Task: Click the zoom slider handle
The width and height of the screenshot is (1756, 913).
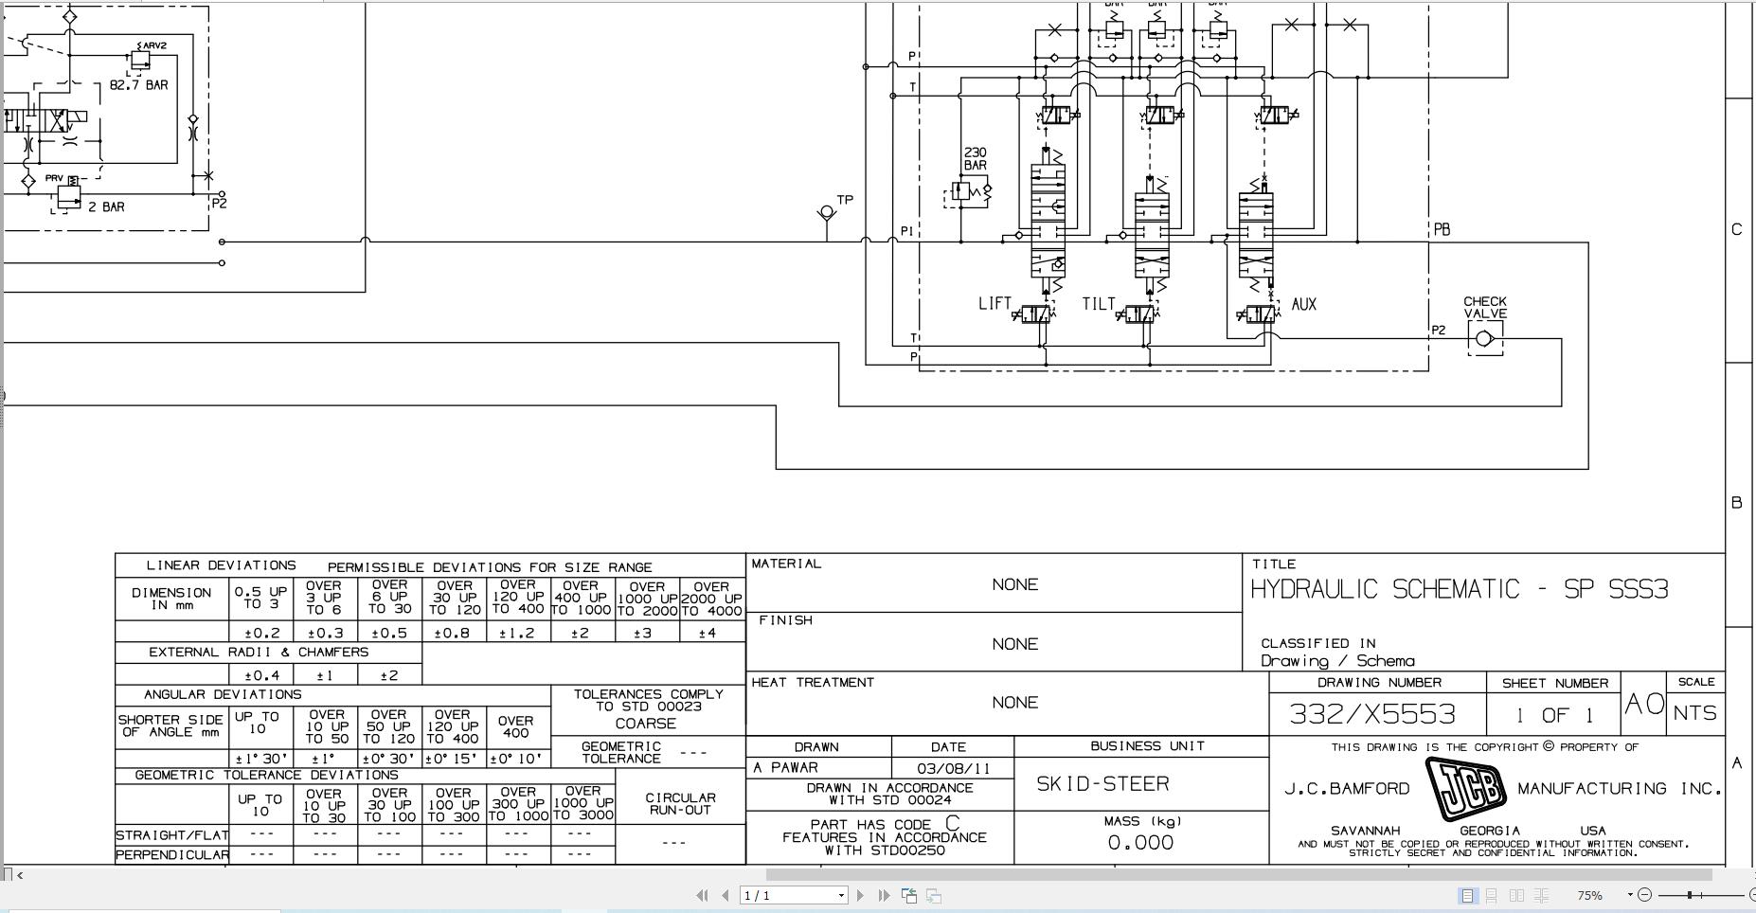Action: 1690,895
